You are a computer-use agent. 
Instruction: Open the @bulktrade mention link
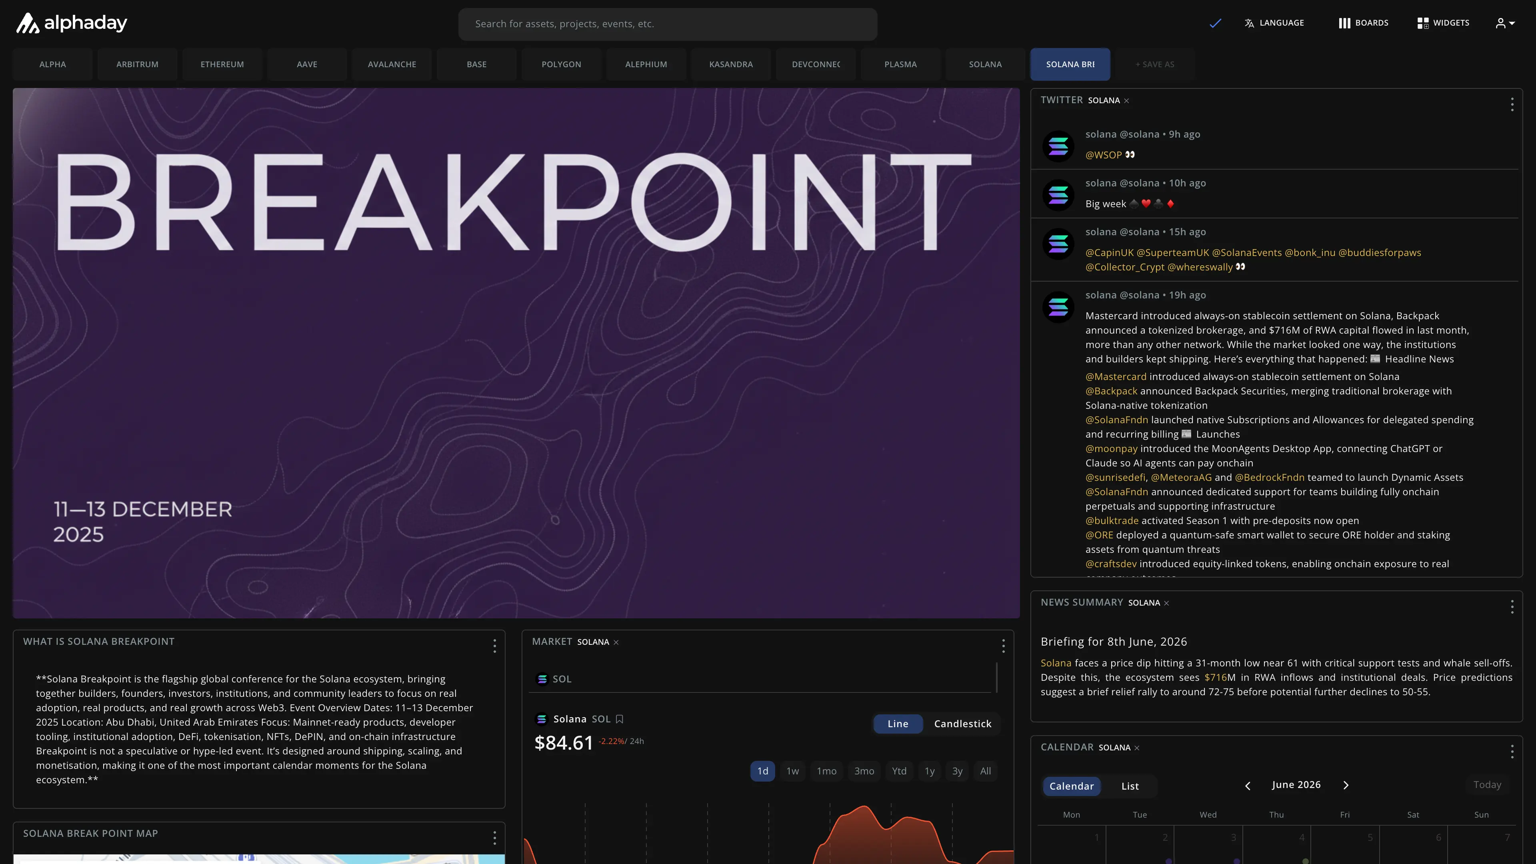click(1112, 520)
